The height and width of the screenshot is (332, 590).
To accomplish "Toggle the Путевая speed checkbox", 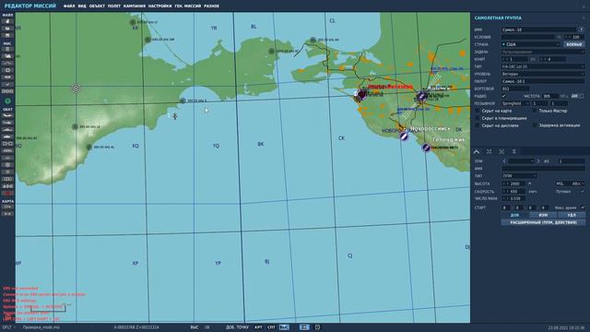I will tap(582, 192).
